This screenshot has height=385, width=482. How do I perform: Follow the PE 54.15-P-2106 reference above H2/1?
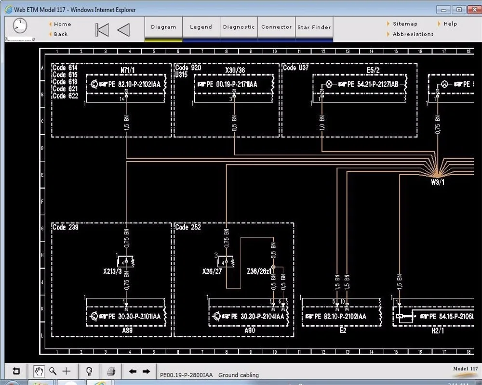point(447,316)
